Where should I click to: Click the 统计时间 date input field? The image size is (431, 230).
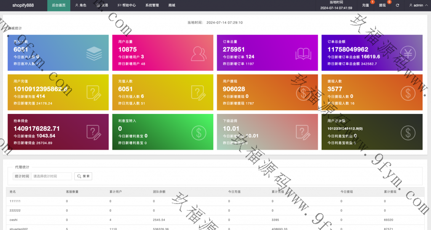pyautogui.click(x=51, y=176)
